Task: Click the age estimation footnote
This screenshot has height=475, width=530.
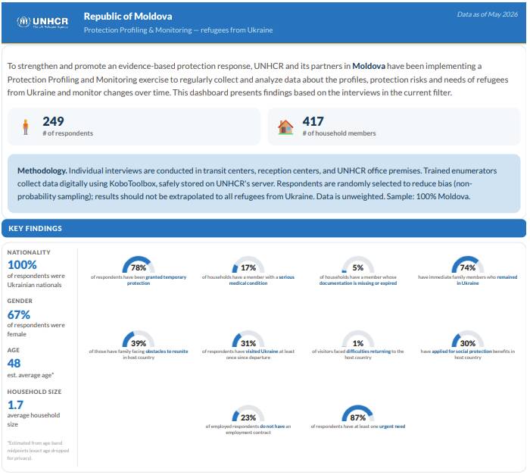Action: click(38, 450)
